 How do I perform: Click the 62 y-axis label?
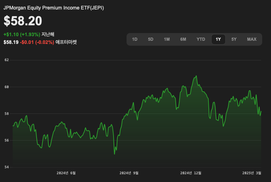pos(7,60)
